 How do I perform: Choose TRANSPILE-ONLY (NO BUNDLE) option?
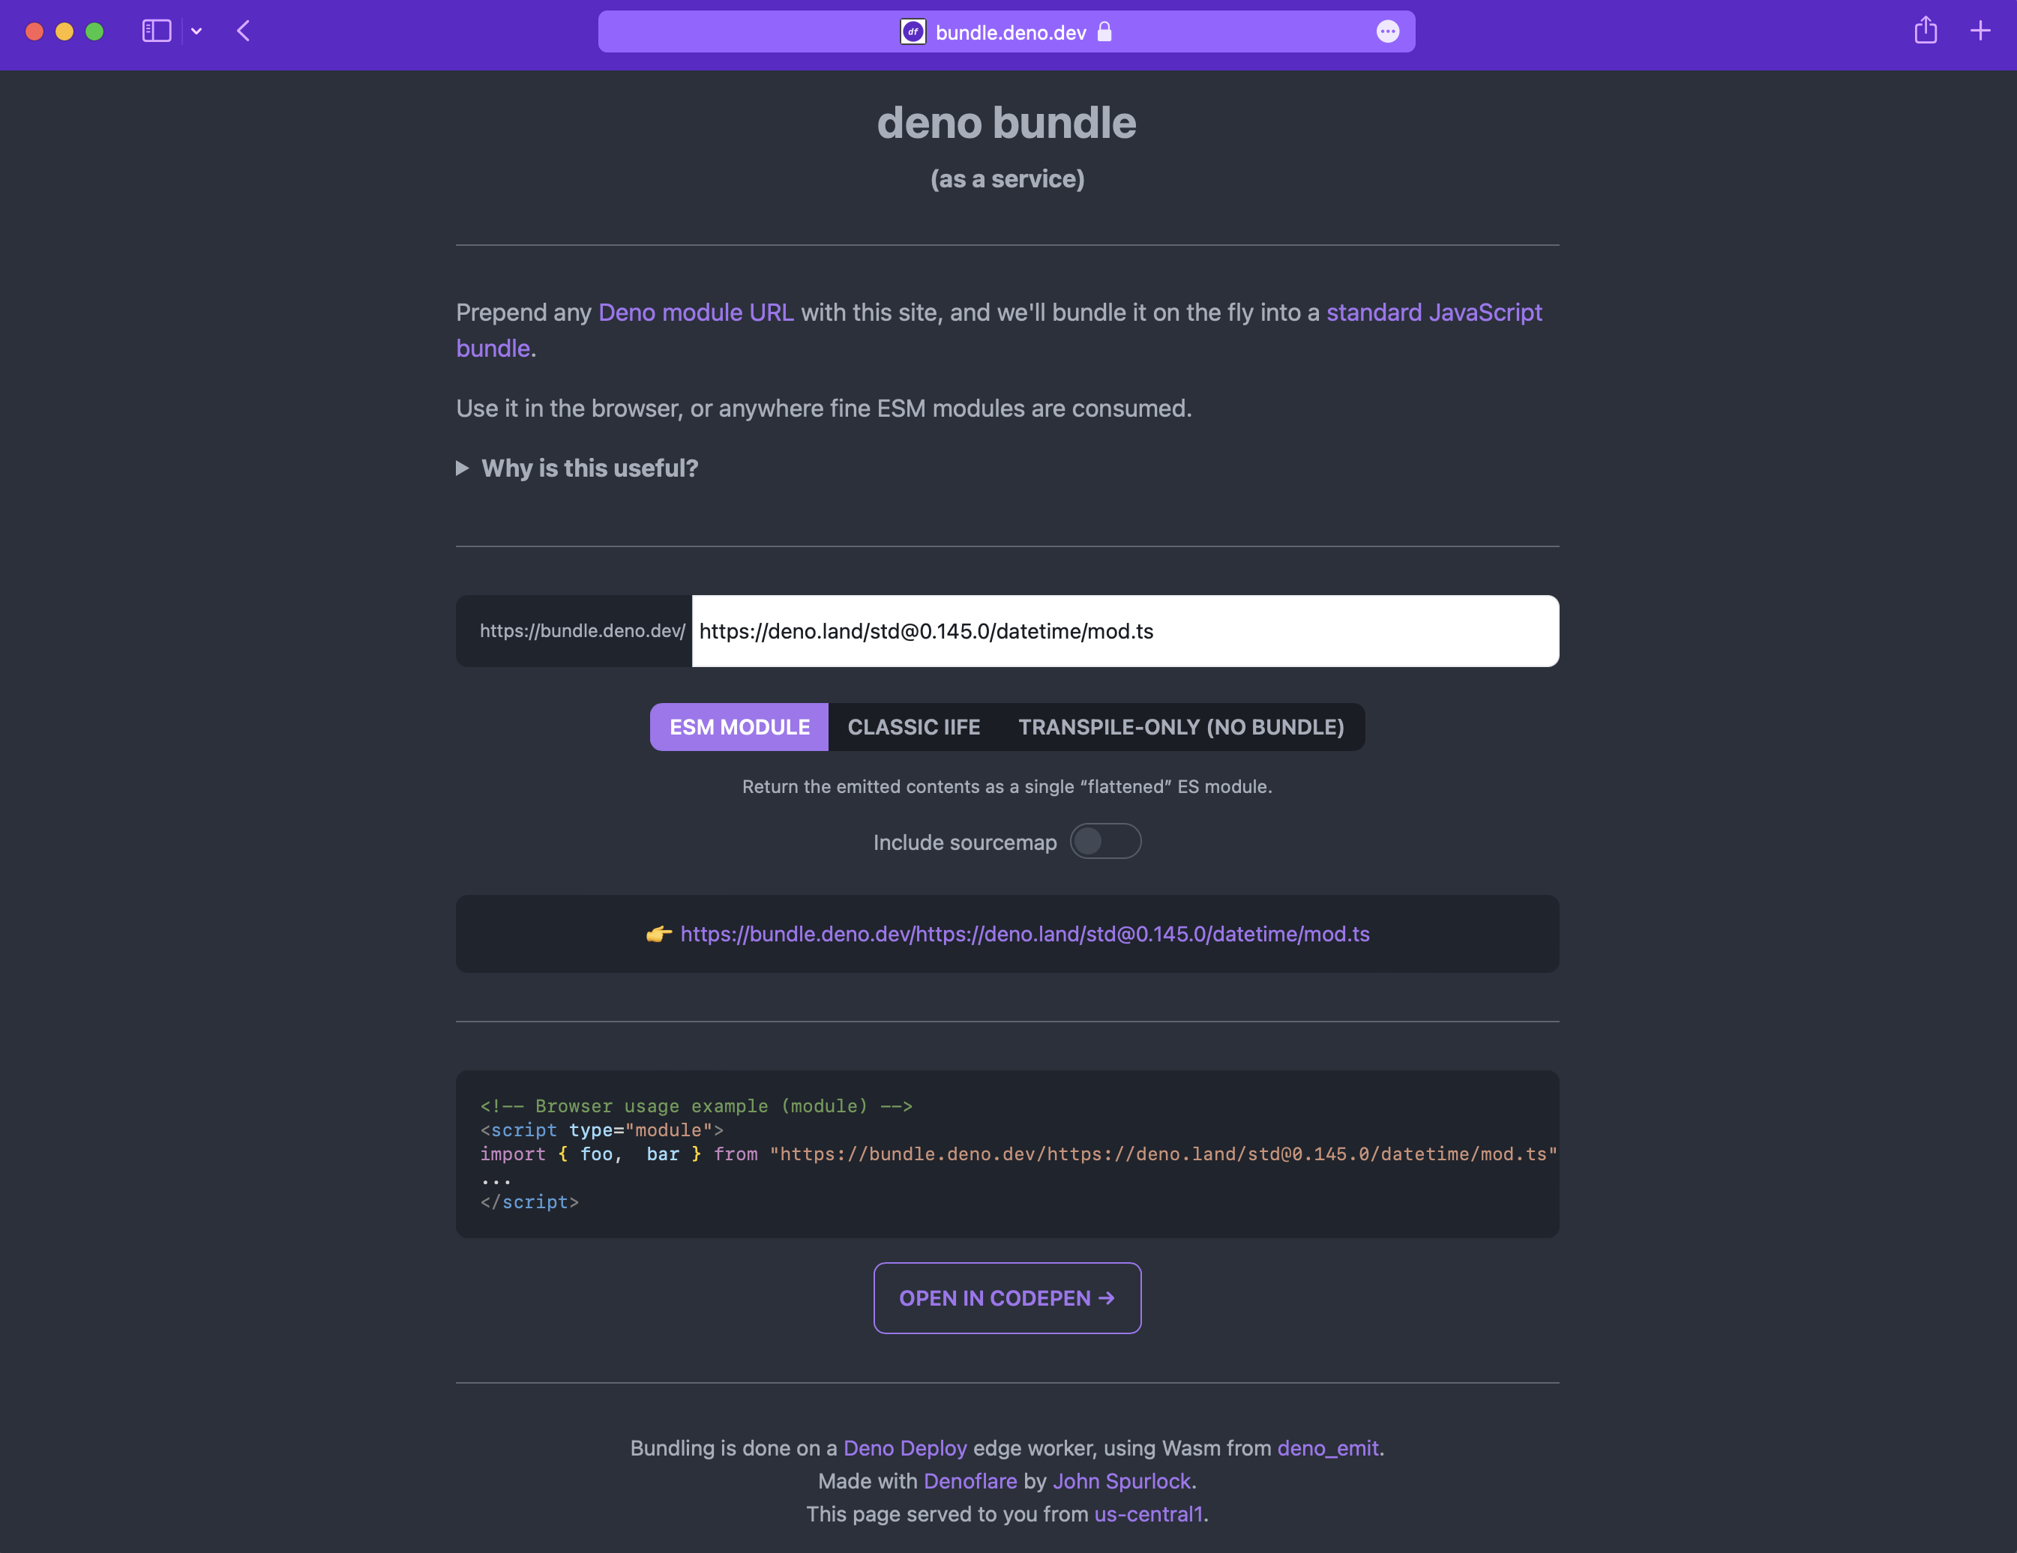click(x=1180, y=728)
